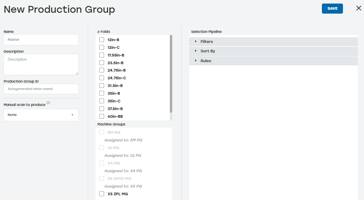Click into the Description text area

click(x=41, y=64)
